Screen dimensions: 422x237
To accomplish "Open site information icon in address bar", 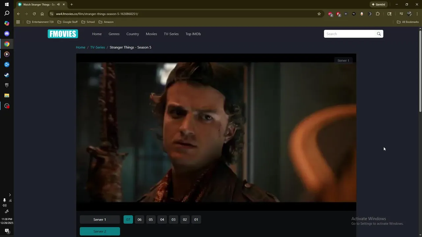I will [x=51, y=14].
